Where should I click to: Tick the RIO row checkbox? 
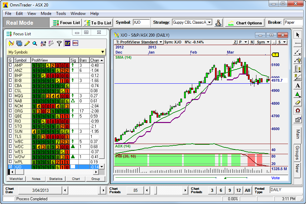click(x=10, y=121)
